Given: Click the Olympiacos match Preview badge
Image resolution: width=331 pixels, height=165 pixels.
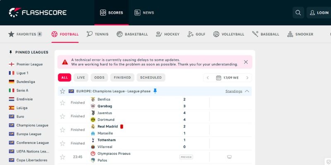Looking at the screenshot, I should coord(186,157).
